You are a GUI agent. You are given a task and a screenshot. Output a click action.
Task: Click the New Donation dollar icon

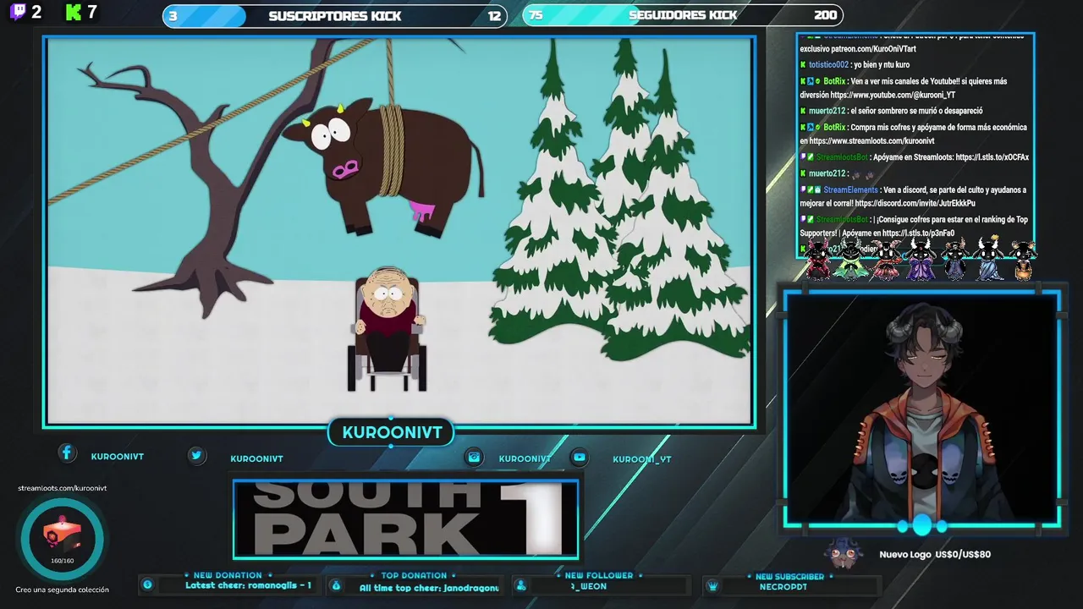tap(147, 584)
